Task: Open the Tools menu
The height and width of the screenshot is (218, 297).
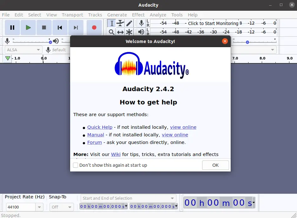Action: point(177,15)
